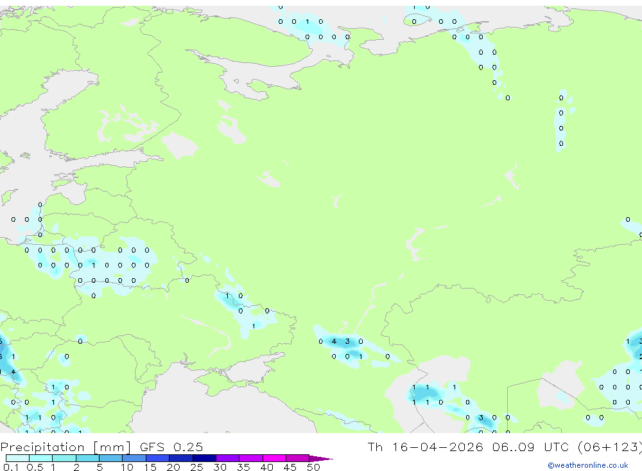642x471 pixels.
Task: Select the 2–5 mm legend swatch
Action: 87,458
